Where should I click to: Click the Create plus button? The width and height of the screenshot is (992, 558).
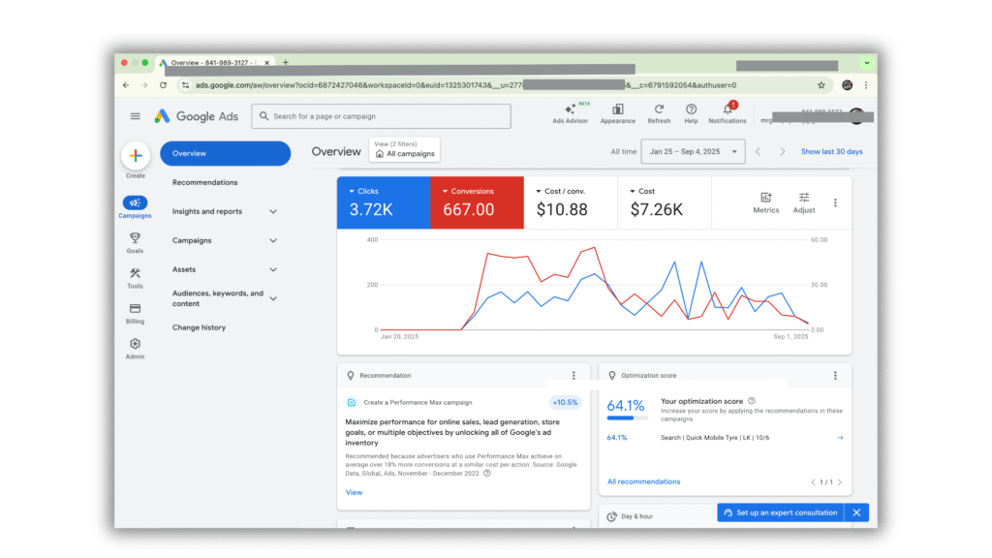[x=136, y=155]
